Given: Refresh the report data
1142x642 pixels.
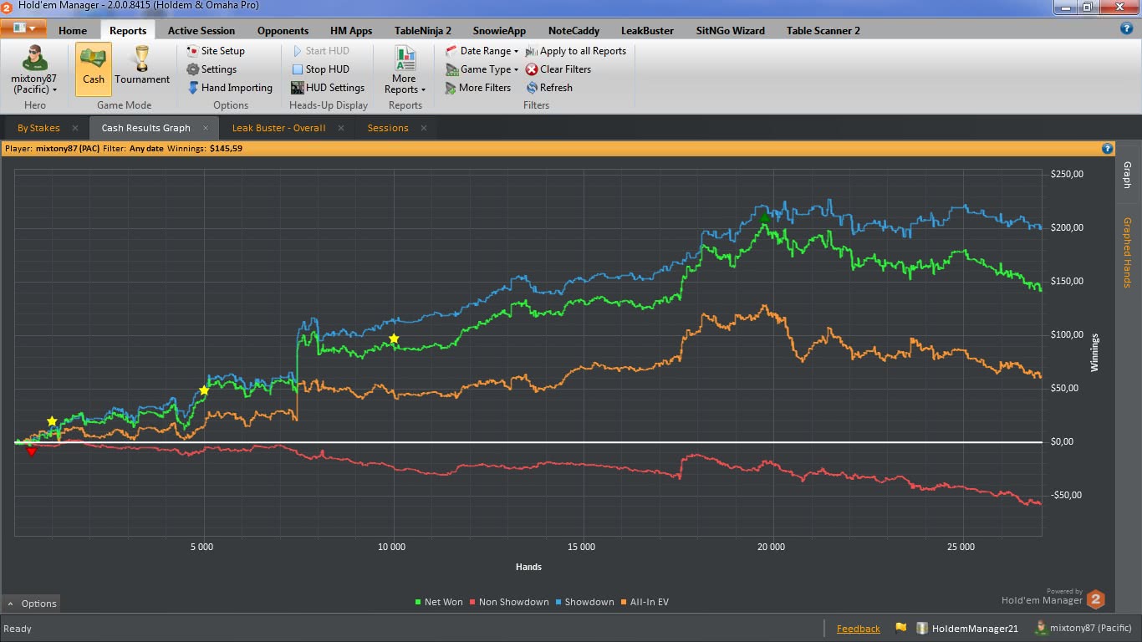Looking at the screenshot, I should [549, 88].
